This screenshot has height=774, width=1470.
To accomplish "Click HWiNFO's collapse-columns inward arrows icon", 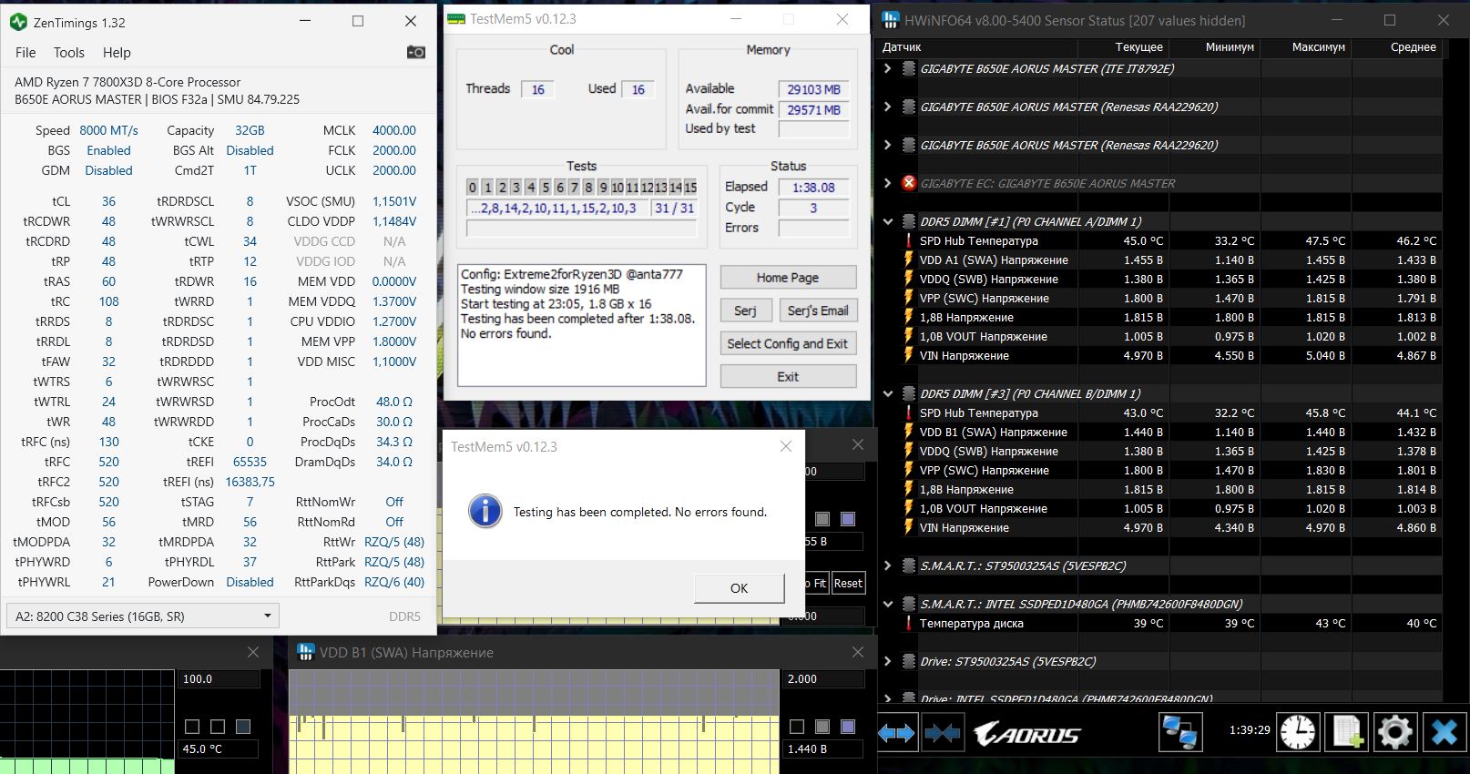I will pyautogui.click(x=942, y=732).
